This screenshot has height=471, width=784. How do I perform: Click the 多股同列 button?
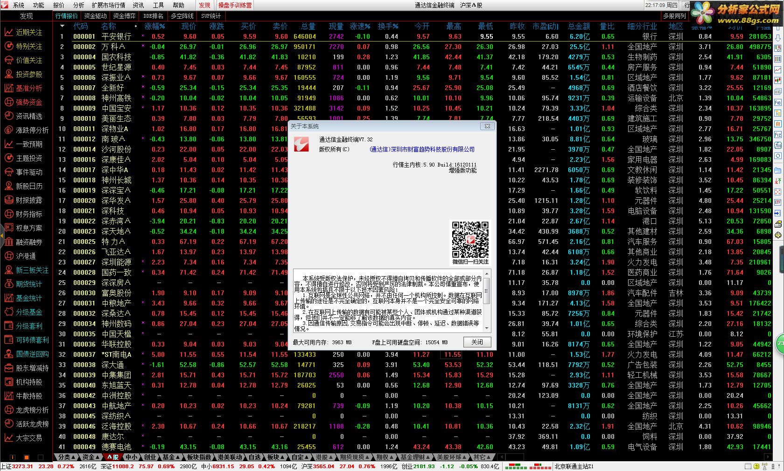(x=675, y=16)
